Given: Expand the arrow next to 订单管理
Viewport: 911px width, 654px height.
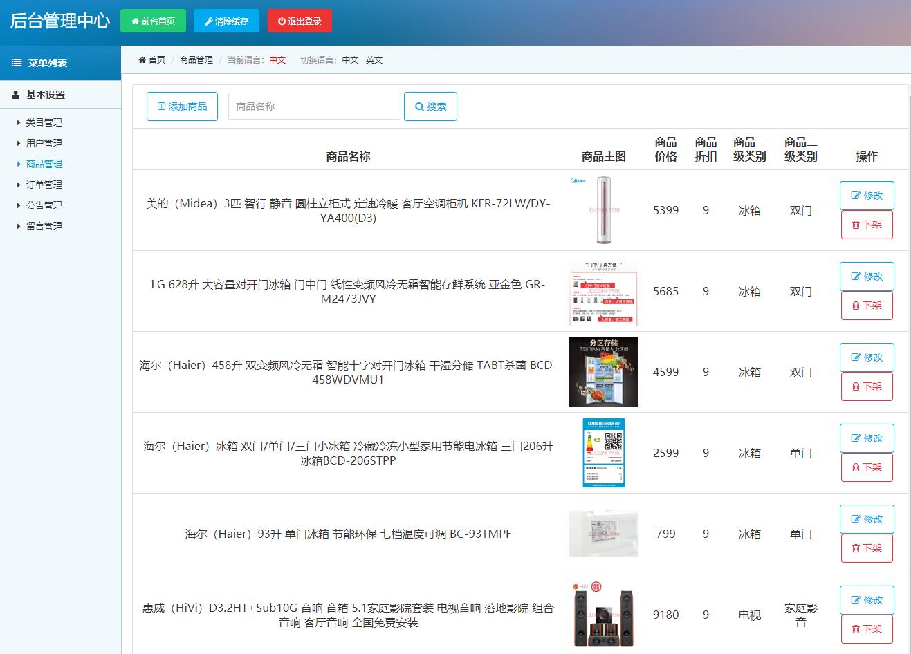Looking at the screenshot, I should click(19, 185).
